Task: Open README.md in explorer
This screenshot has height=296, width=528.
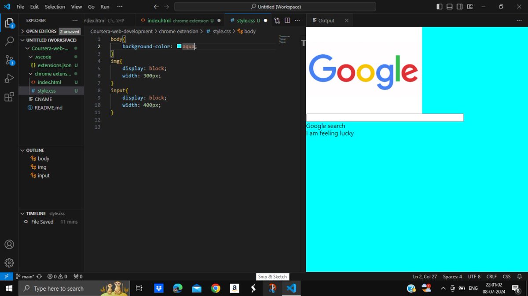Action: click(x=51, y=108)
